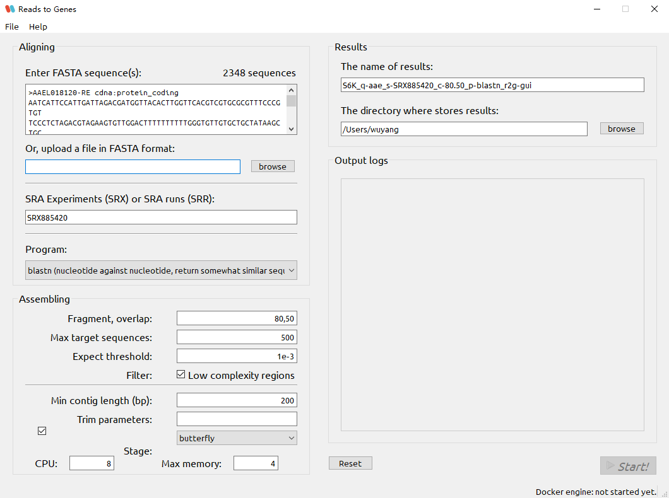Click the Fragment, overlap field

pos(237,318)
